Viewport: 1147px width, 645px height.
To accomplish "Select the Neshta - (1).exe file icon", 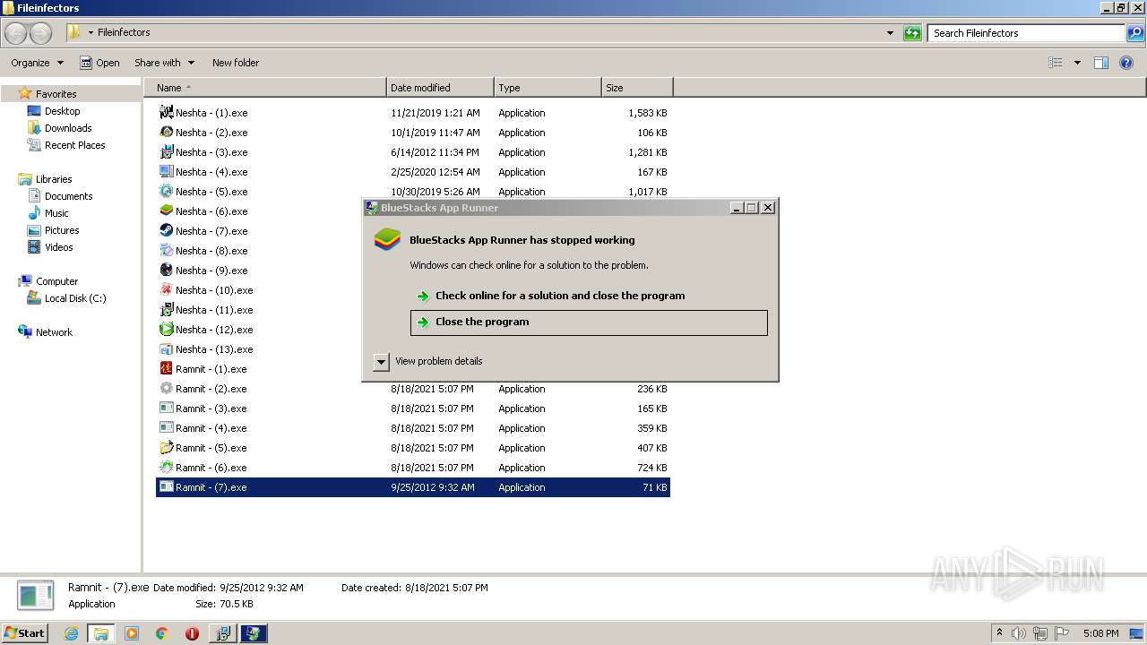I will [166, 112].
